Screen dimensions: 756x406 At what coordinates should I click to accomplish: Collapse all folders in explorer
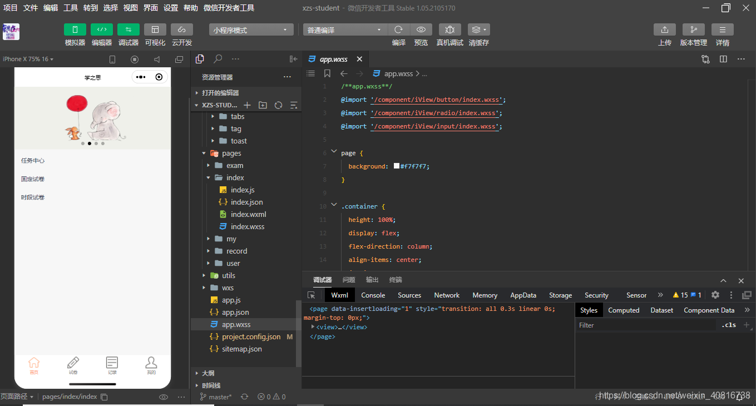pyautogui.click(x=294, y=105)
